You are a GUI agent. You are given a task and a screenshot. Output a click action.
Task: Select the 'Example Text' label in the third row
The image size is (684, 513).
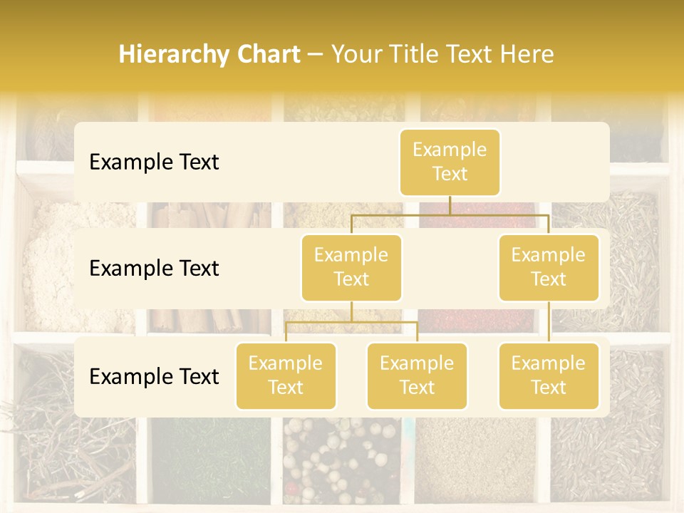[154, 376]
